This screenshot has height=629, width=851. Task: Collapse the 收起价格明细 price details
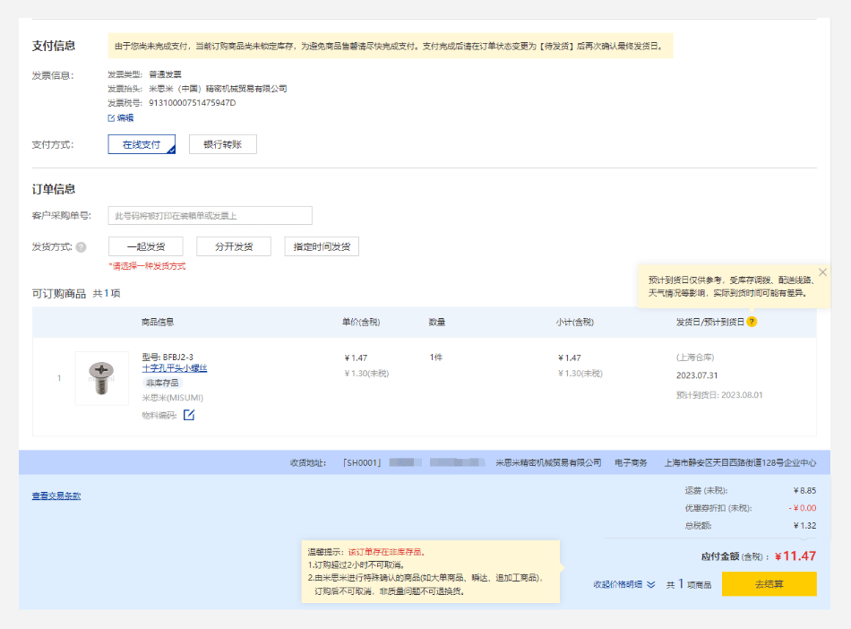click(624, 584)
